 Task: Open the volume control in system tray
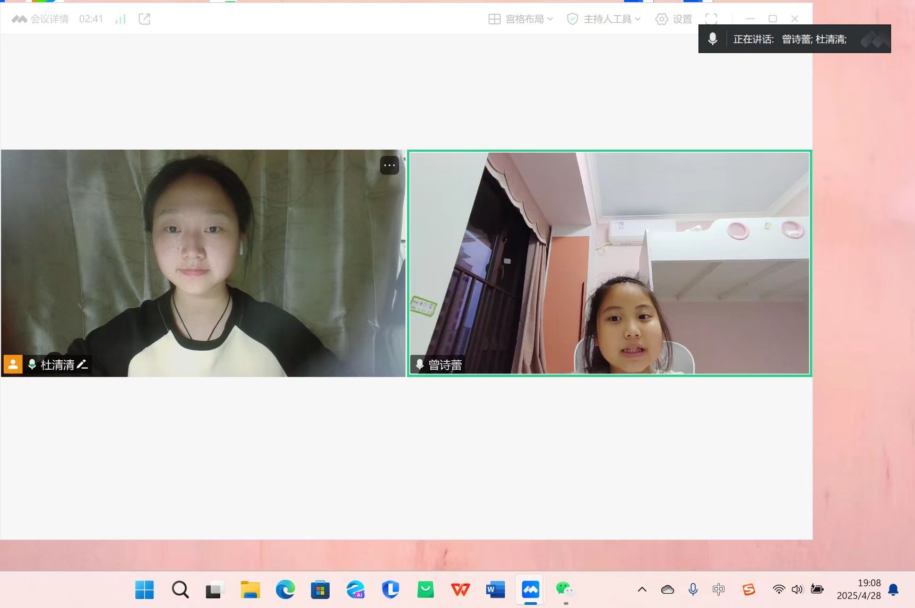[797, 589]
